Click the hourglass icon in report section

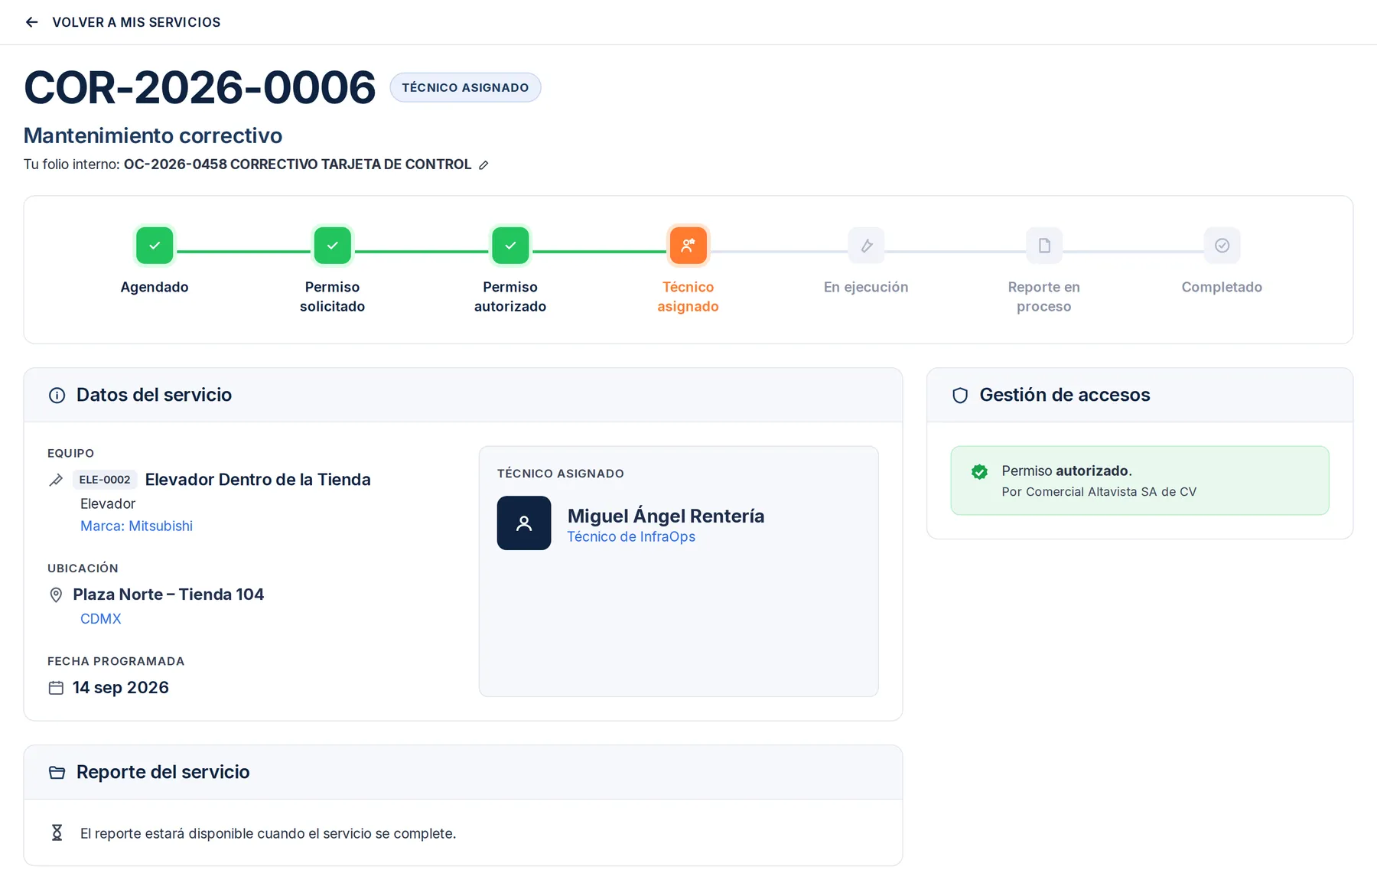(57, 832)
